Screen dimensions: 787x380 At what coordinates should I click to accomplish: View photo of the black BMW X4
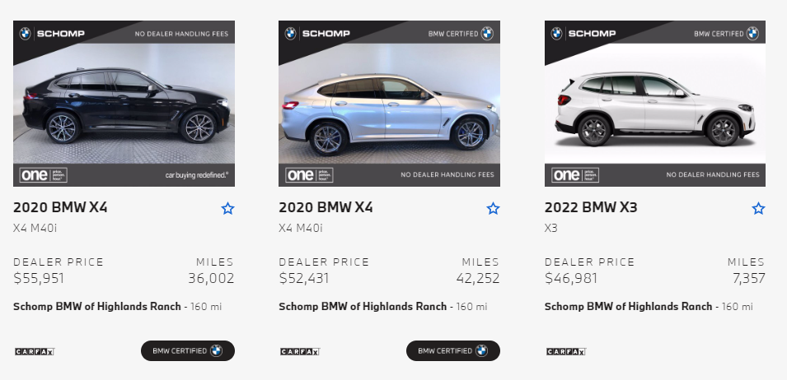(124, 104)
